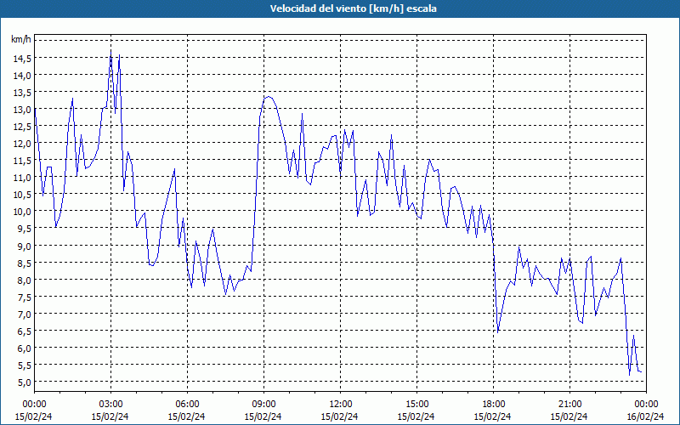Click the 11,0 y-axis label
Viewport: 680px width, 425px height.
[x=22, y=177]
